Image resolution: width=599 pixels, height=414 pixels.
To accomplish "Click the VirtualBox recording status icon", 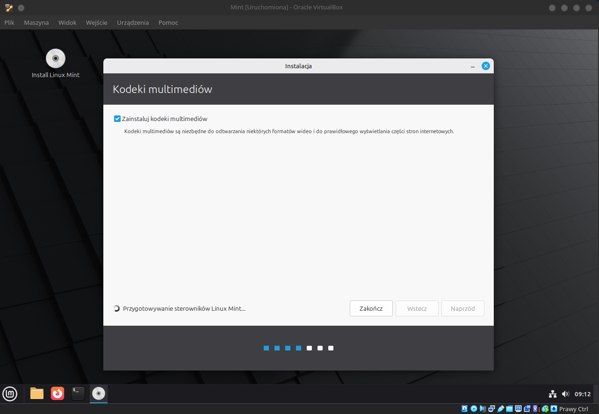I will (x=527, y=409).
